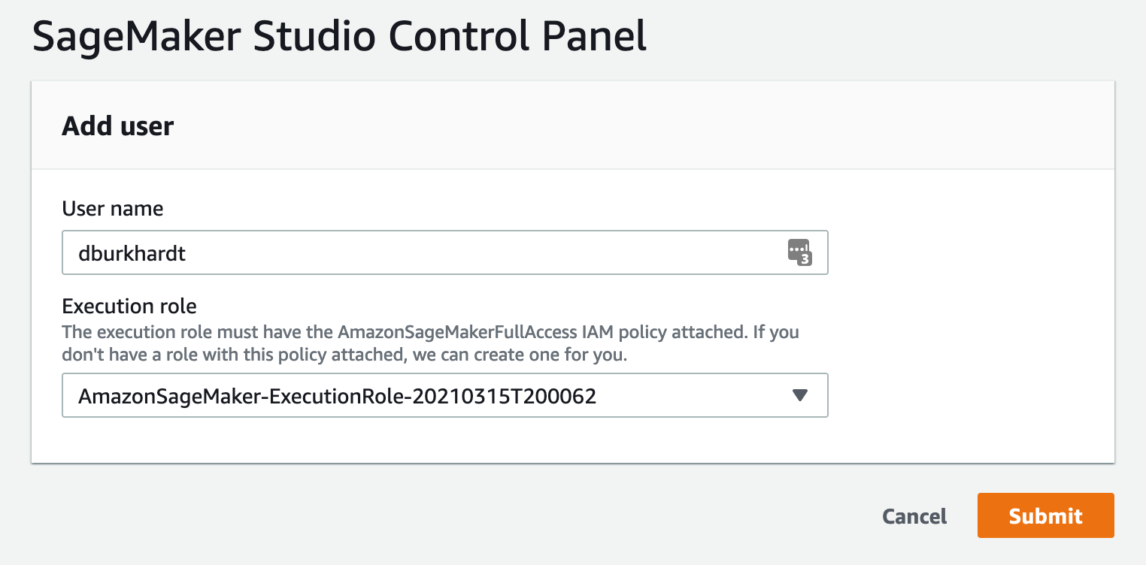Click the number 3 badge on the field icon
This screenshot has width=1146, height=565.
coord(805,259)
